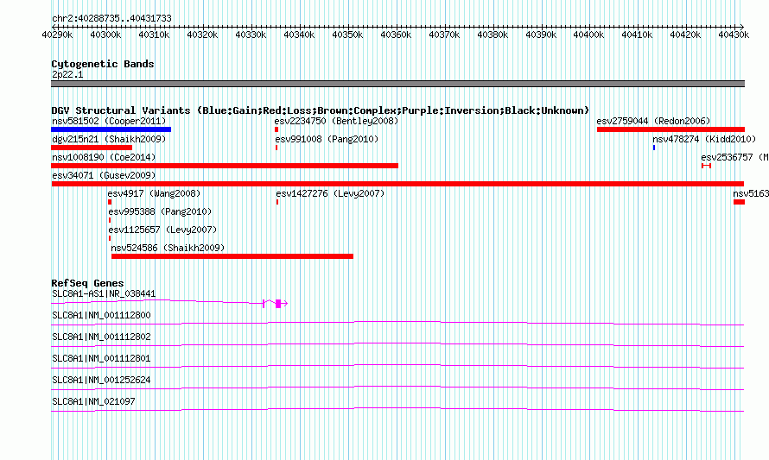Image resolution: width=769 pixels, height=460 pixels.
Task: Click DGV Structural Variants track title
Action: coord(321,110)
